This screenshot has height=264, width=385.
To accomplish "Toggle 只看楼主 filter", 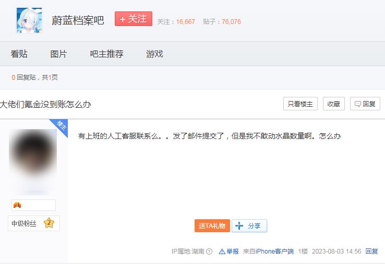I will tap(300, 104).
